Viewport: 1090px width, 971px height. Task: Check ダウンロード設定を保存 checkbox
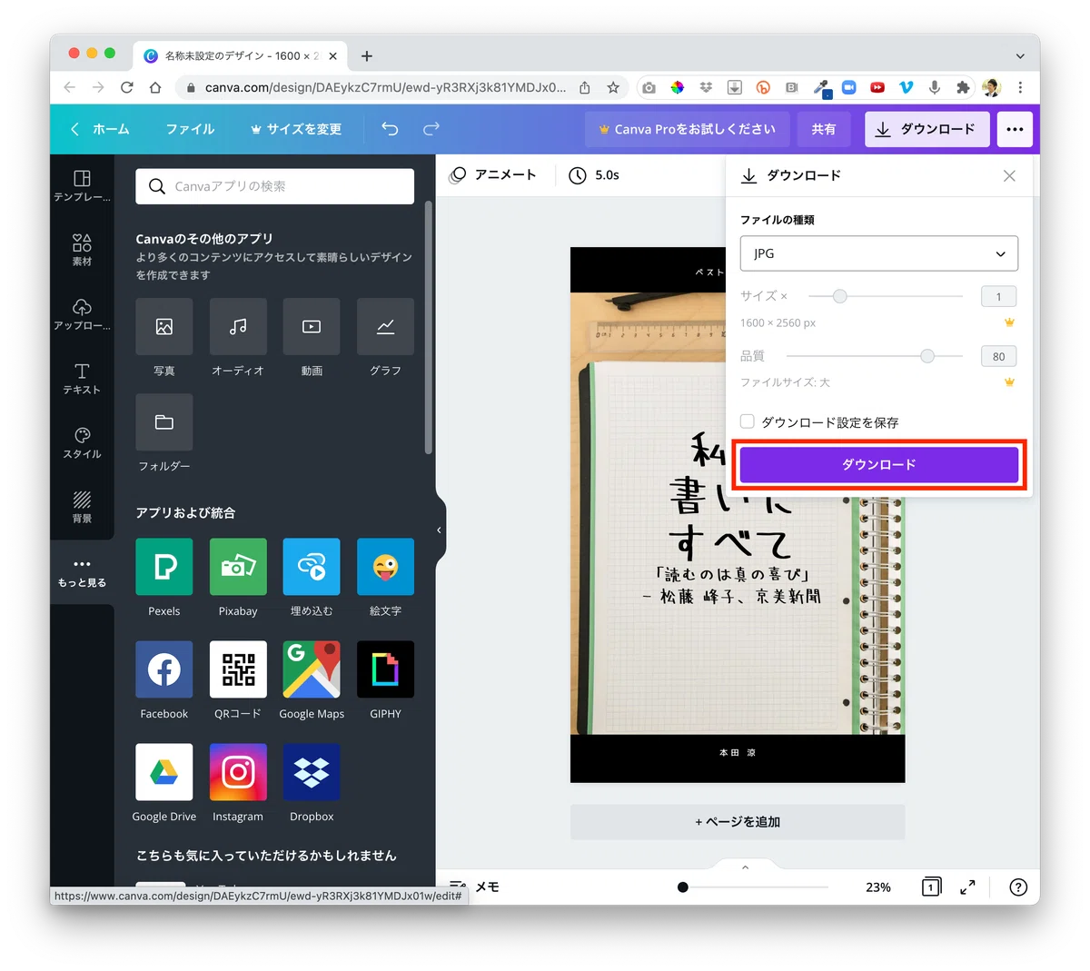coord(748,421)
